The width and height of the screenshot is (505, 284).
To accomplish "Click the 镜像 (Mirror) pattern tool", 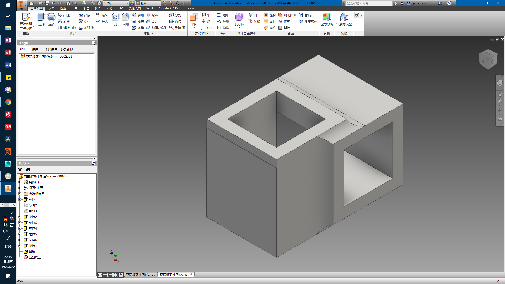I will click(223, 28).
